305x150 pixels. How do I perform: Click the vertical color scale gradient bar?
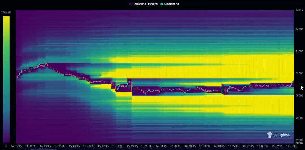6,79
